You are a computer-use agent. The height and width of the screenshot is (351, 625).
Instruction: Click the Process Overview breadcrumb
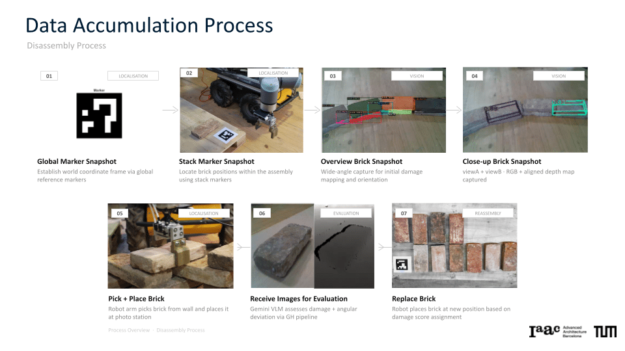[x=129, y=330]
